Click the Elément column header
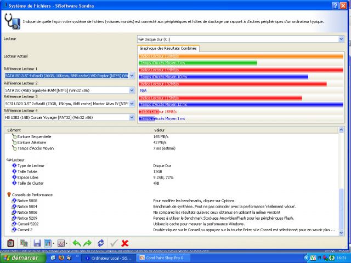The height and width of the screenshot is (263, 351). click(77, 130)
